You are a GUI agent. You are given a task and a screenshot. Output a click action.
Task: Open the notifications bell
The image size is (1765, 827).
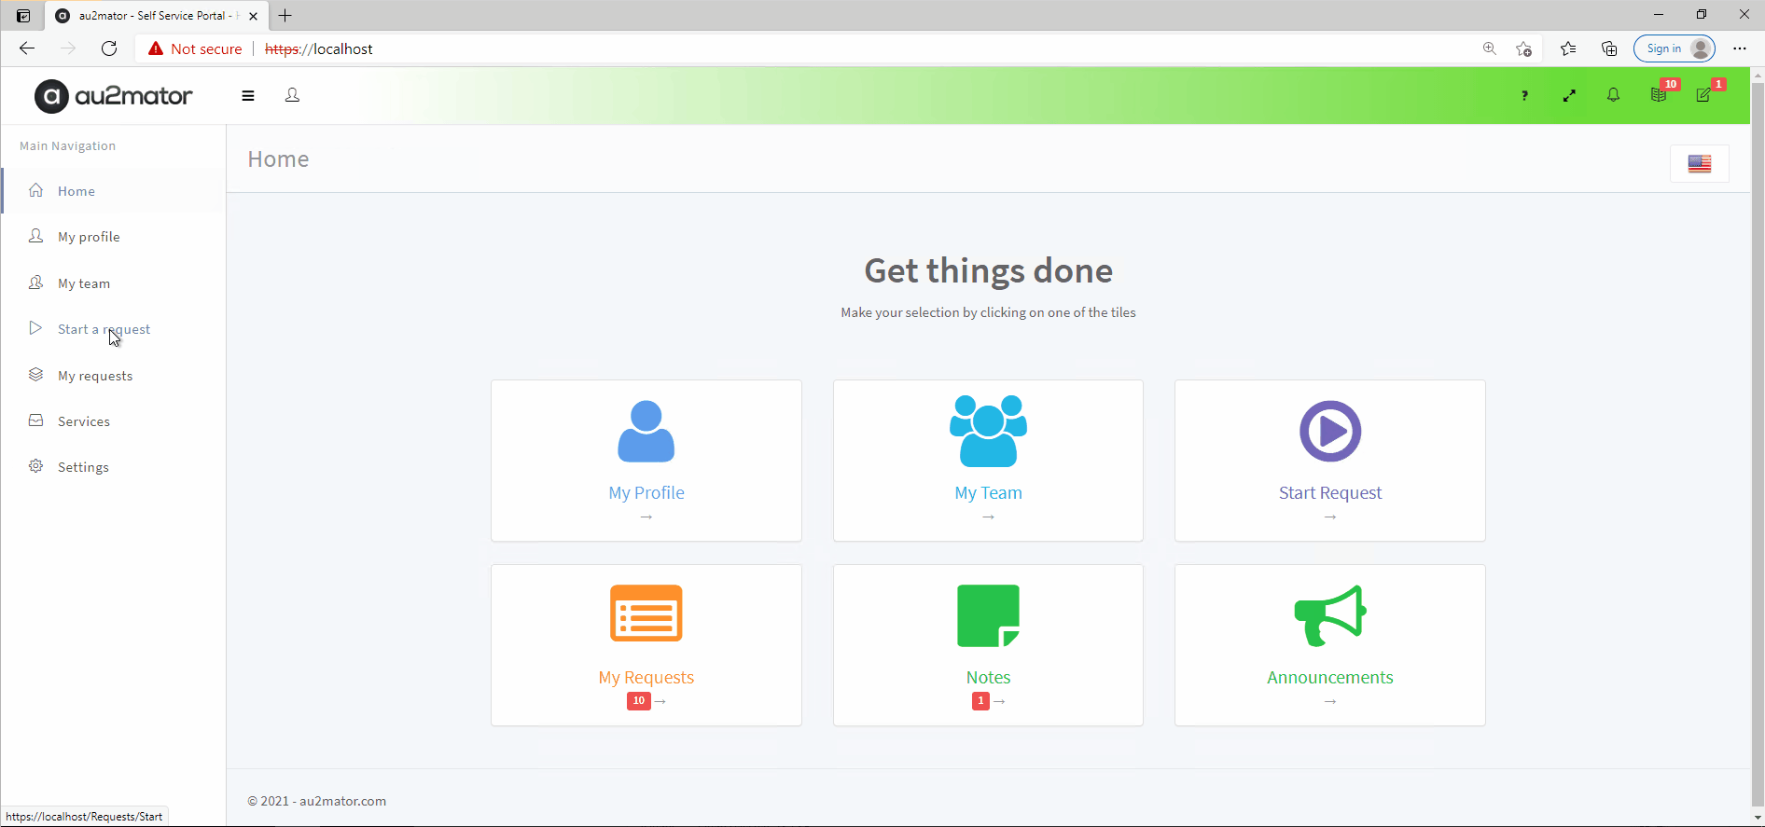pos(1613,95)
